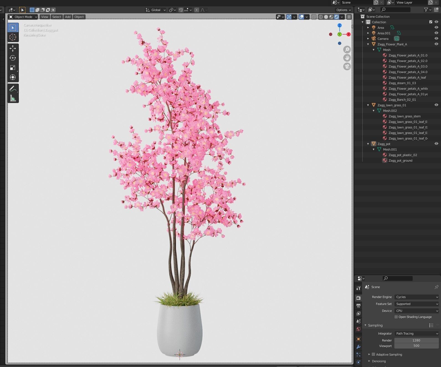Open the Particles properties tab

coord(358,355)
